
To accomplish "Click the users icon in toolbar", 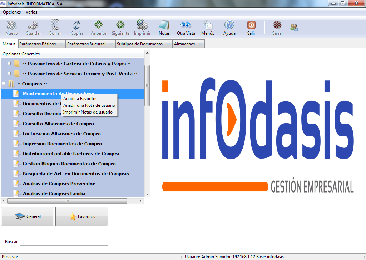I will 295,27.
